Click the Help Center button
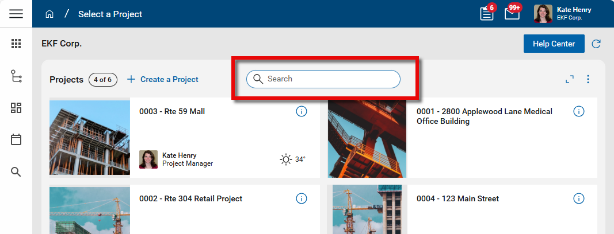 tap(553, 44)
